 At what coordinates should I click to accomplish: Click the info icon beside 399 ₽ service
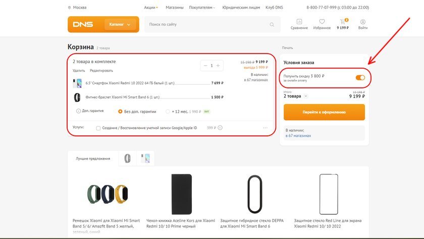tap(220, 128)
